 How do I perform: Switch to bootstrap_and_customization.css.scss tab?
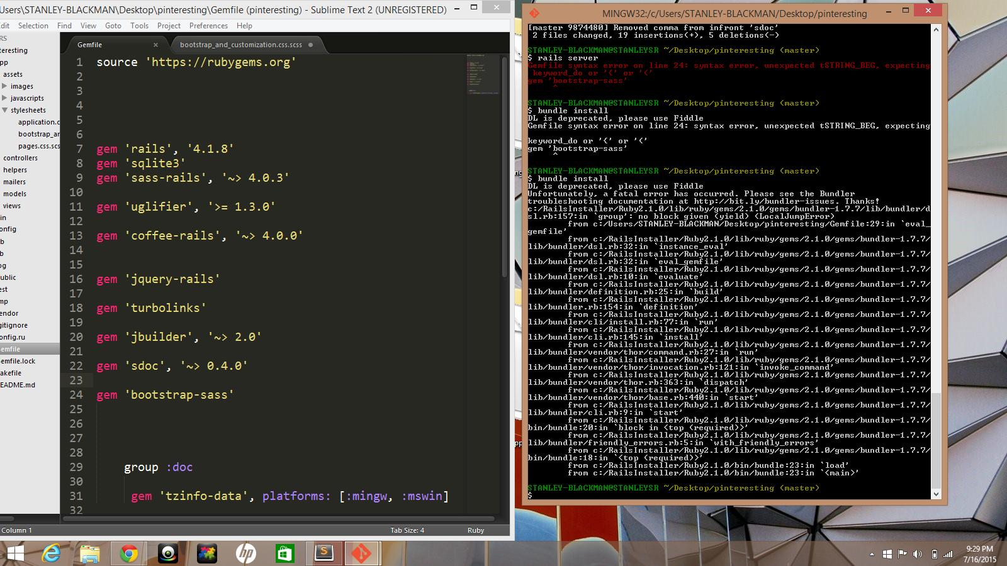(x=241, y=45)
